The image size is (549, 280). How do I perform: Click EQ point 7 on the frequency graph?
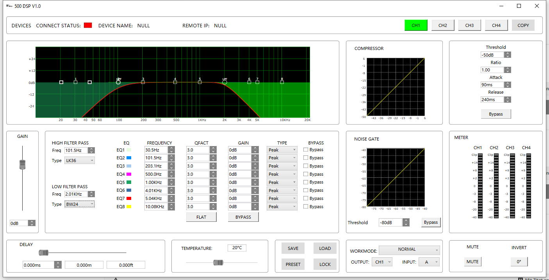[257, 82]
